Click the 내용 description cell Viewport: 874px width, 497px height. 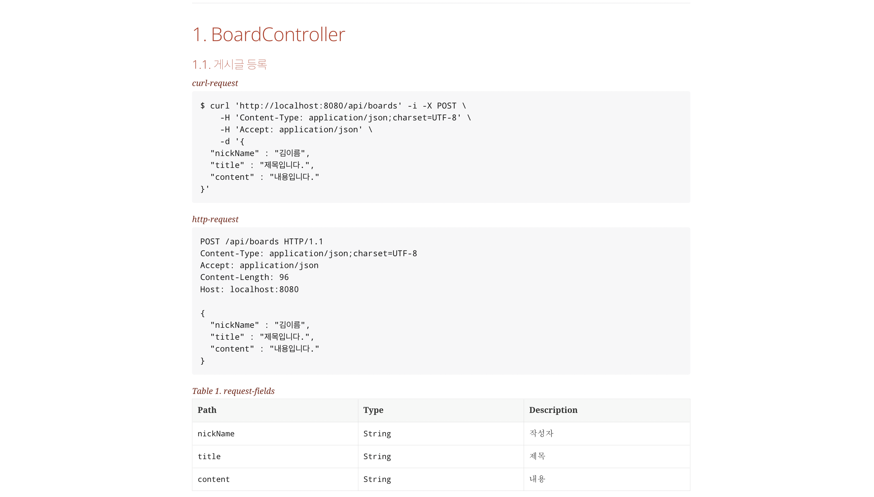click(x=537, y=479)
